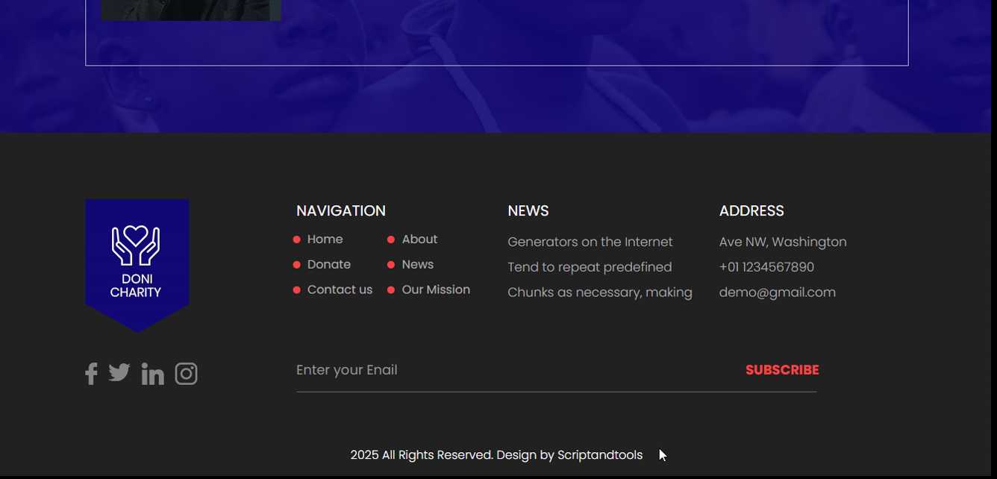Image resolution: width=997 pixels, height=479 pixels.
Task: Click 'Generators on the Internet' news item
Action: coord(590,242)
